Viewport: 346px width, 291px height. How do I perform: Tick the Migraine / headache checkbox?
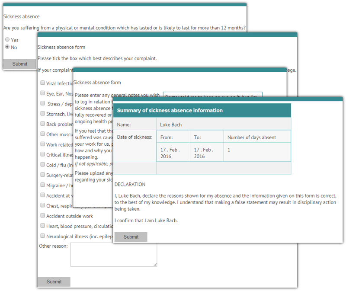tap(42, 185)
